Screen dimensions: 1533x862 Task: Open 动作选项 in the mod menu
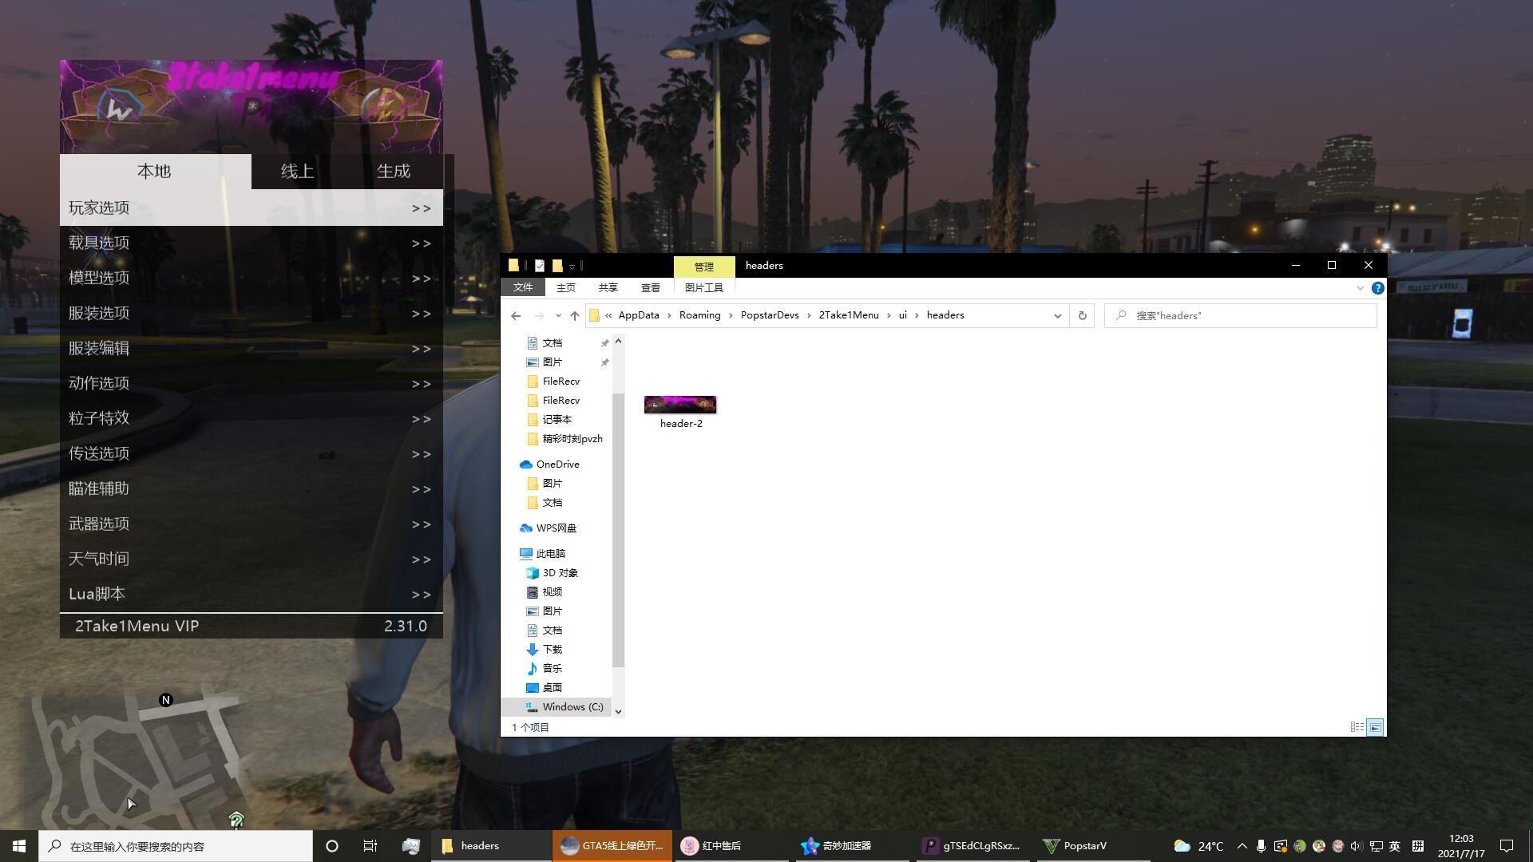(251, 383)
